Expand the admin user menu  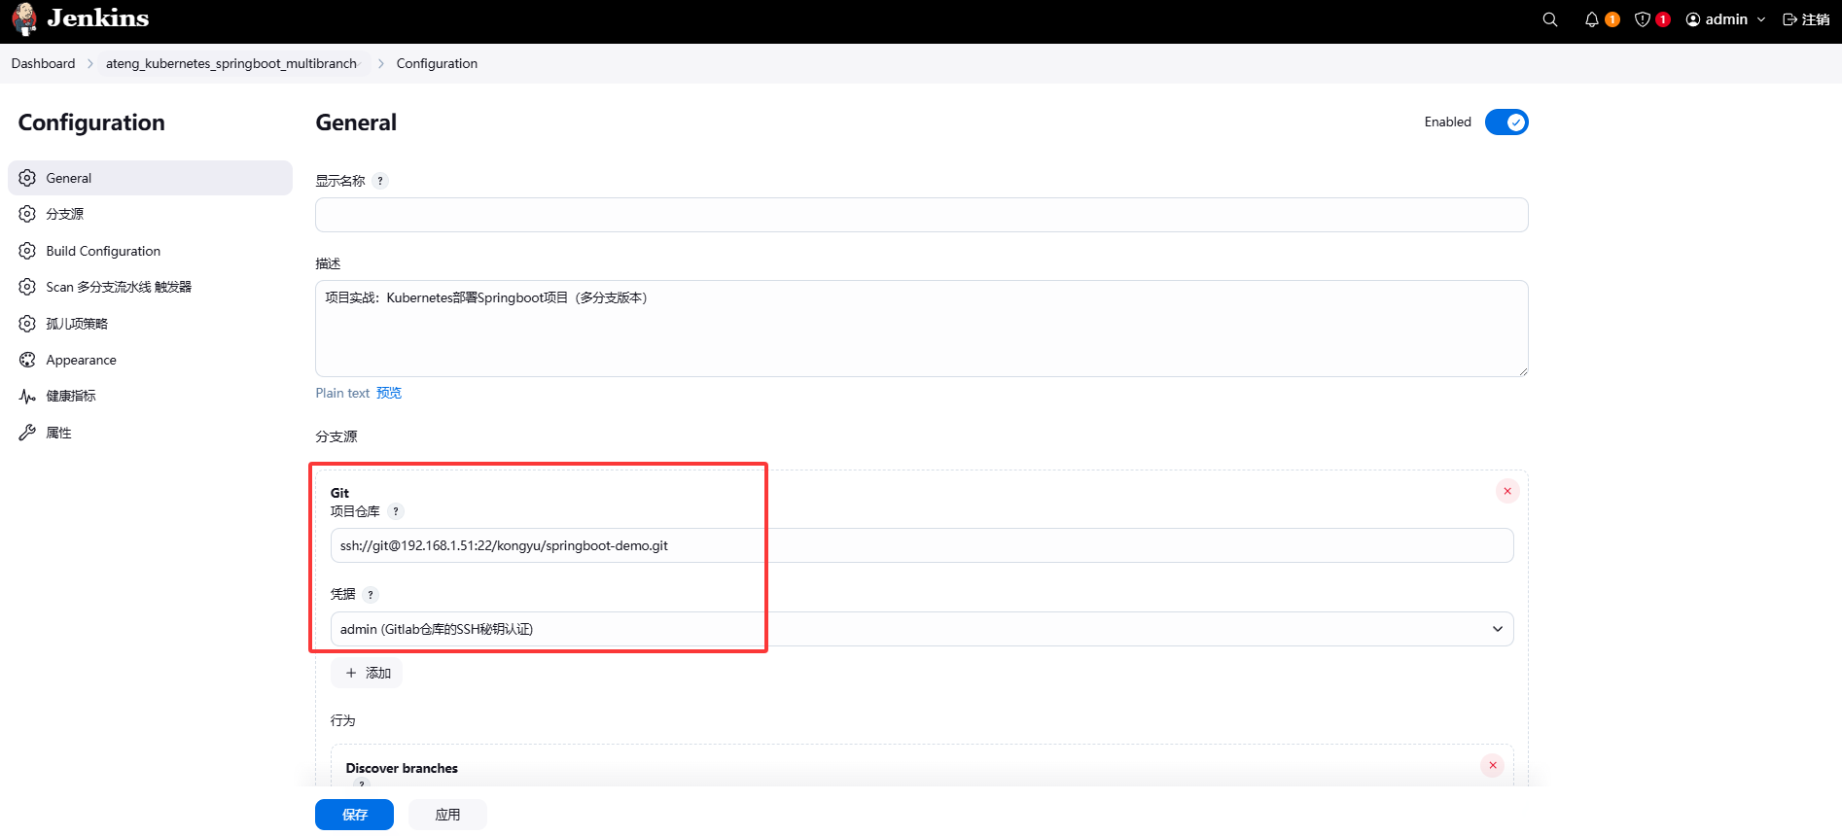click(1725, 19)
